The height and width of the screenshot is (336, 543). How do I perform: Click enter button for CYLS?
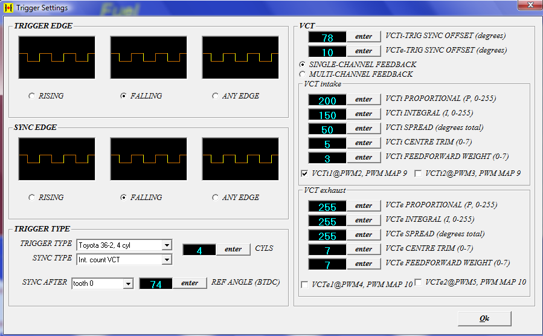[233, 250]
